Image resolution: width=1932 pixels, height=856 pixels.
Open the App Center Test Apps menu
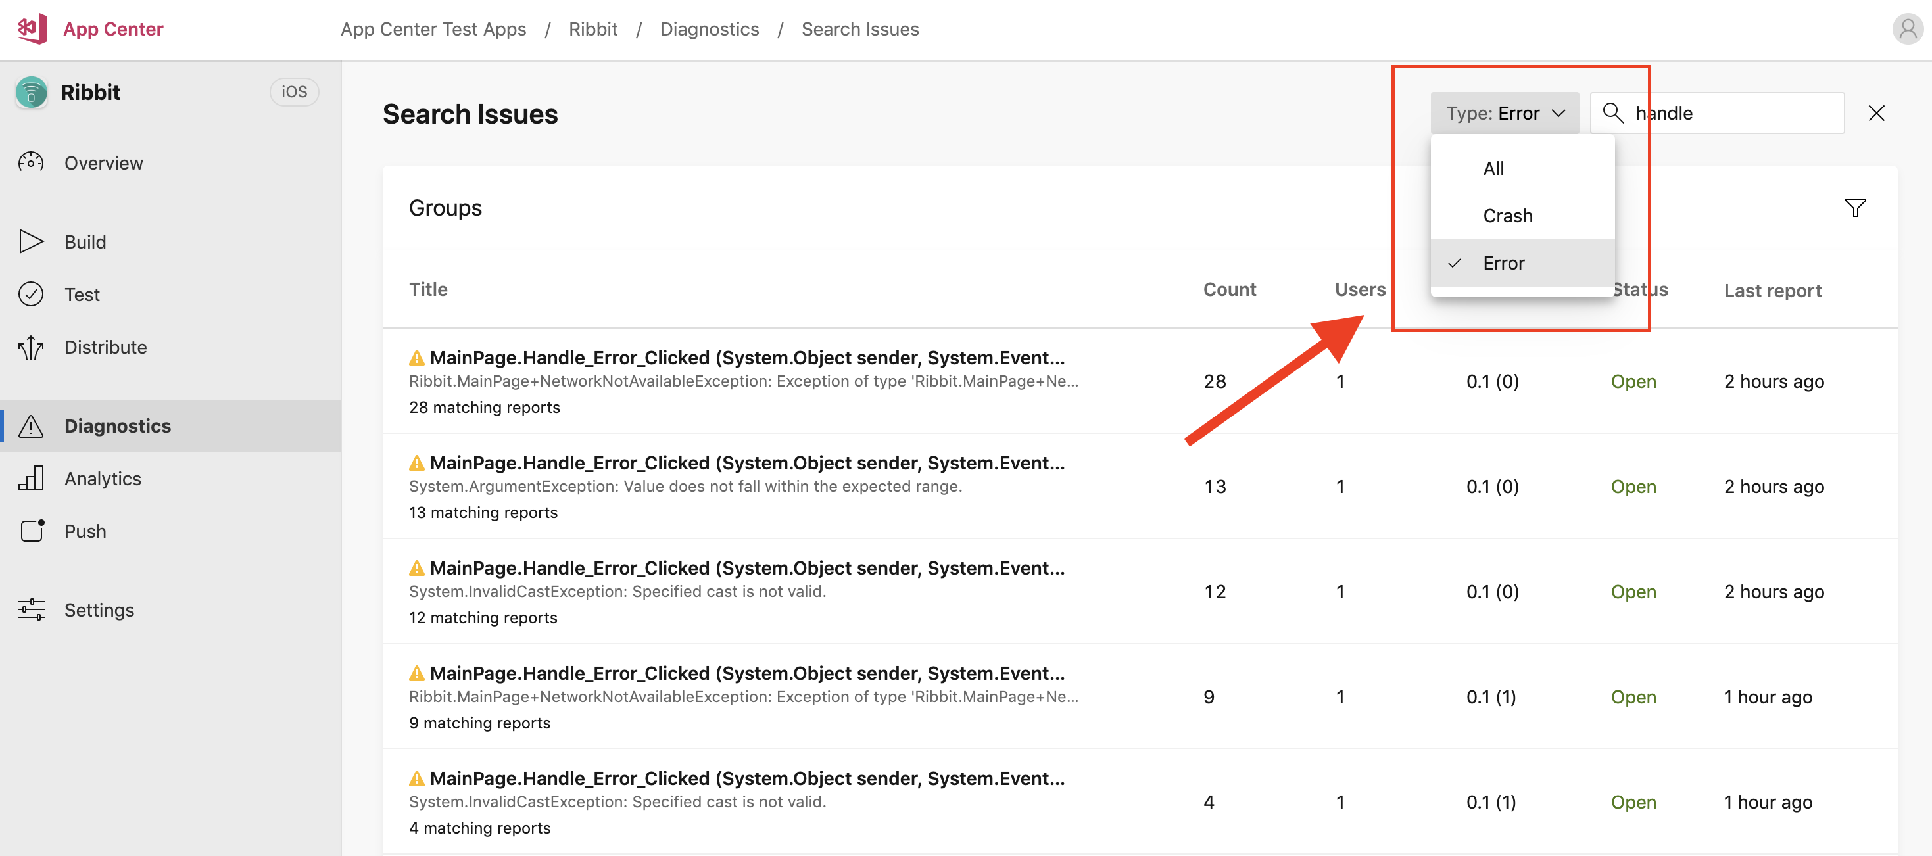tap(434, 27)
